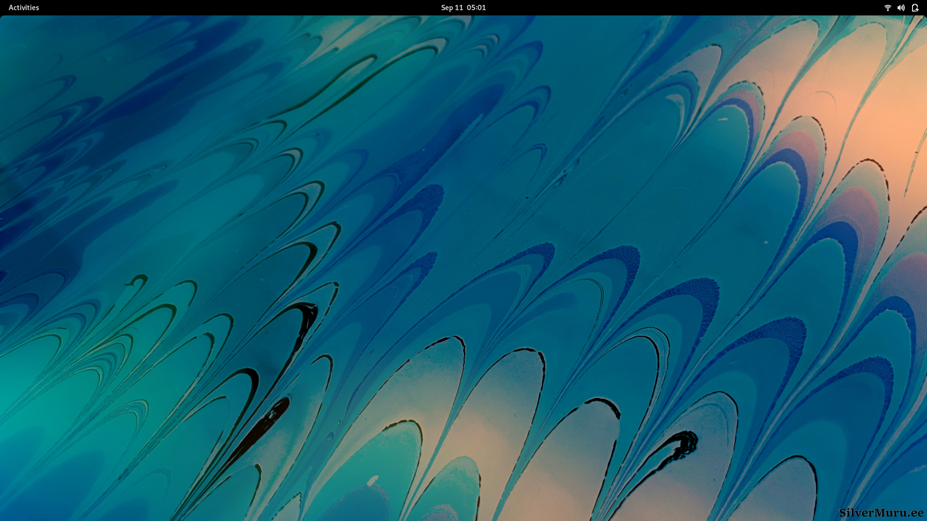Click the SilverMuru.ee watermark text
Screen dimensions: 927x521
click(881, 512)
